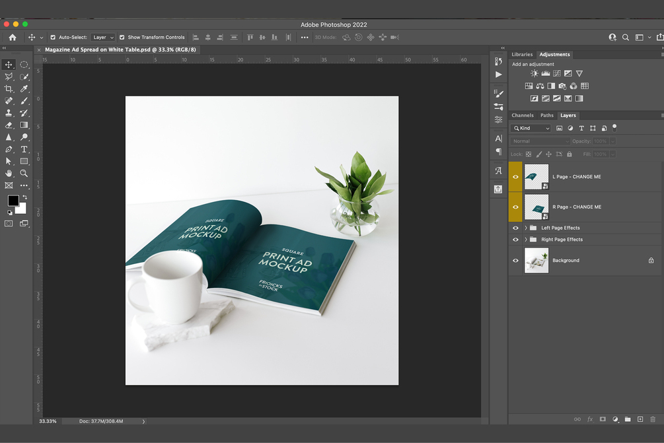
Task: Select the Clone Stamp tool
Action: coord(9,113)
